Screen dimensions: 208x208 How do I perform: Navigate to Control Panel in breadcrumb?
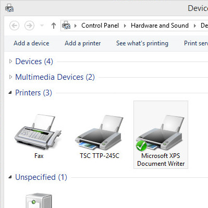100,26
